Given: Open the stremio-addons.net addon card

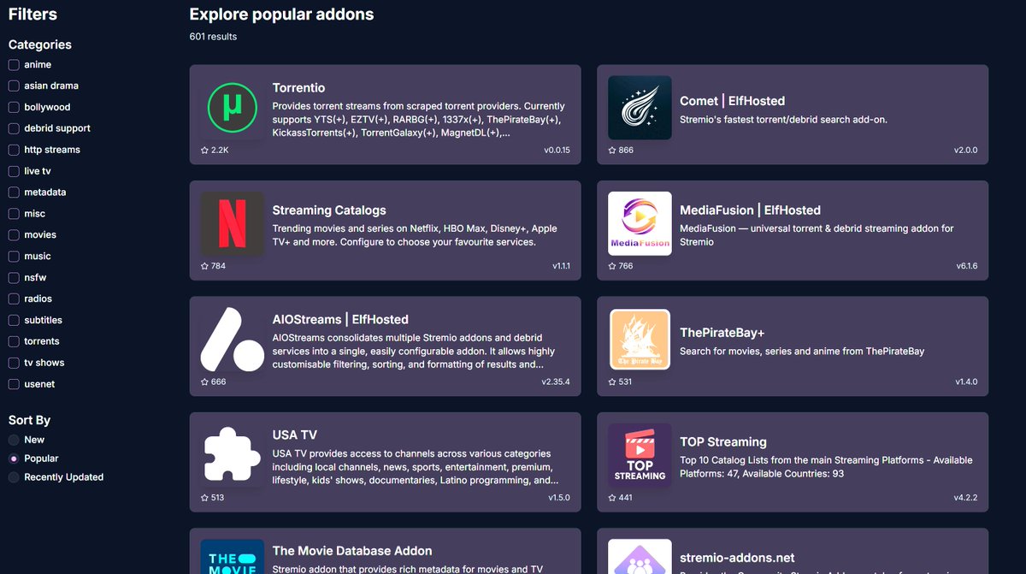Looking at the screenshot, I should [793, 551].
